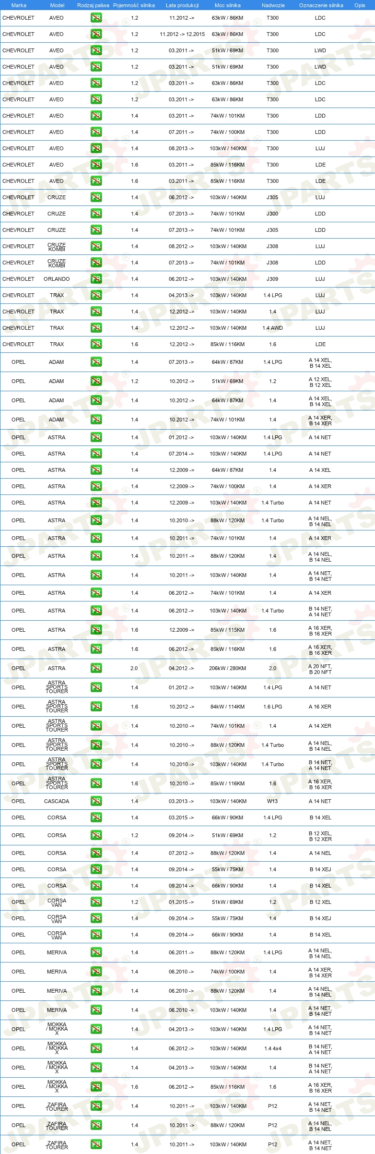Click fuel icon in Astra 85kW / 115KM row
This screenshot has width=375, height=1154.
click(96, 630)
